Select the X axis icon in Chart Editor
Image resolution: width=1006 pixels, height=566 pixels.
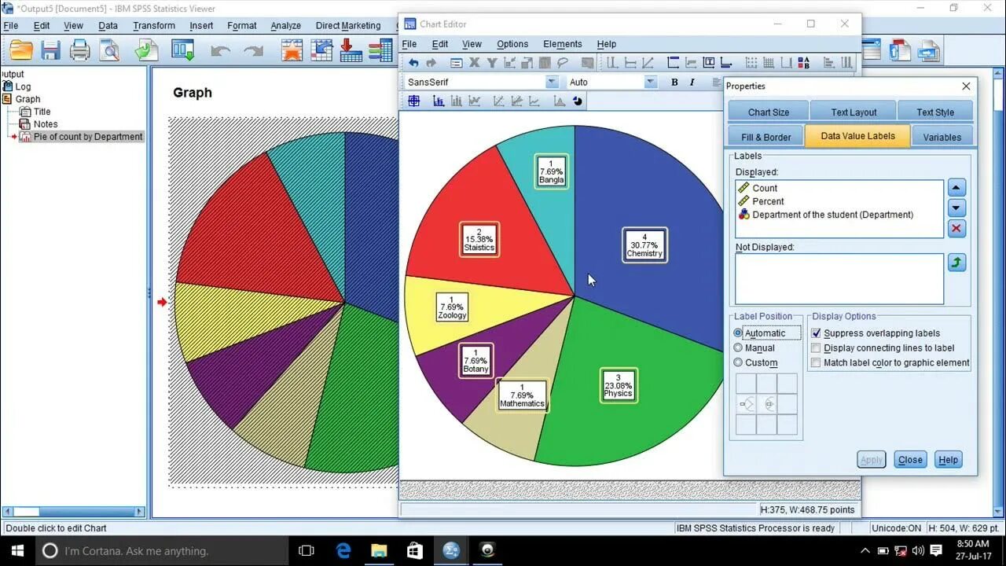tap(474, 63)
